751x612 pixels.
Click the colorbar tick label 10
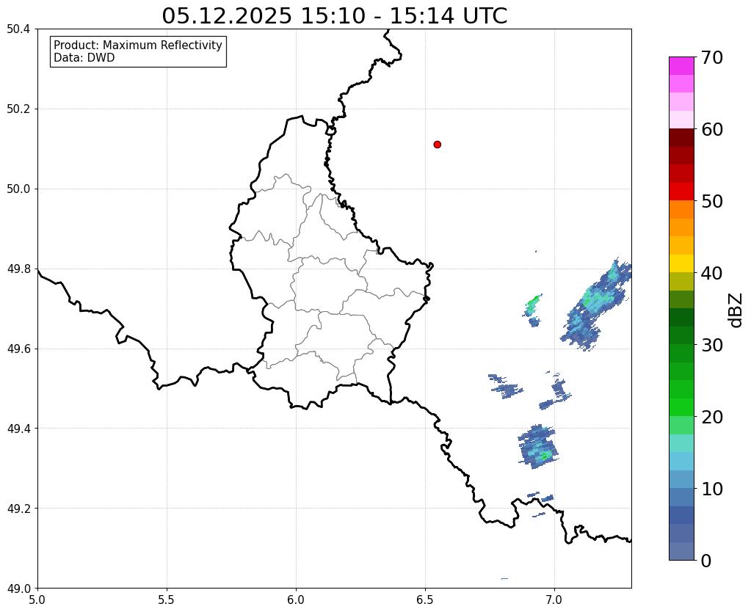(x=712, y=489)
